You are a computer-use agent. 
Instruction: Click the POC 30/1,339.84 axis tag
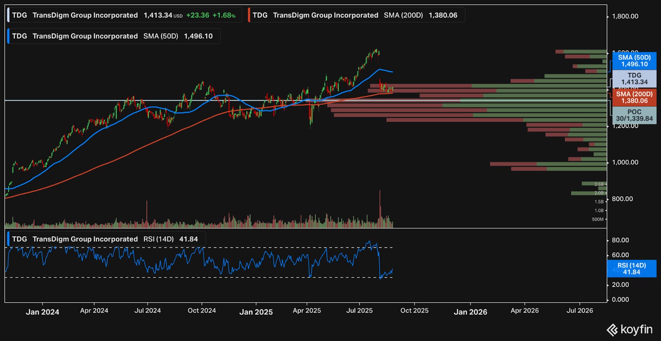click(634, 115)
